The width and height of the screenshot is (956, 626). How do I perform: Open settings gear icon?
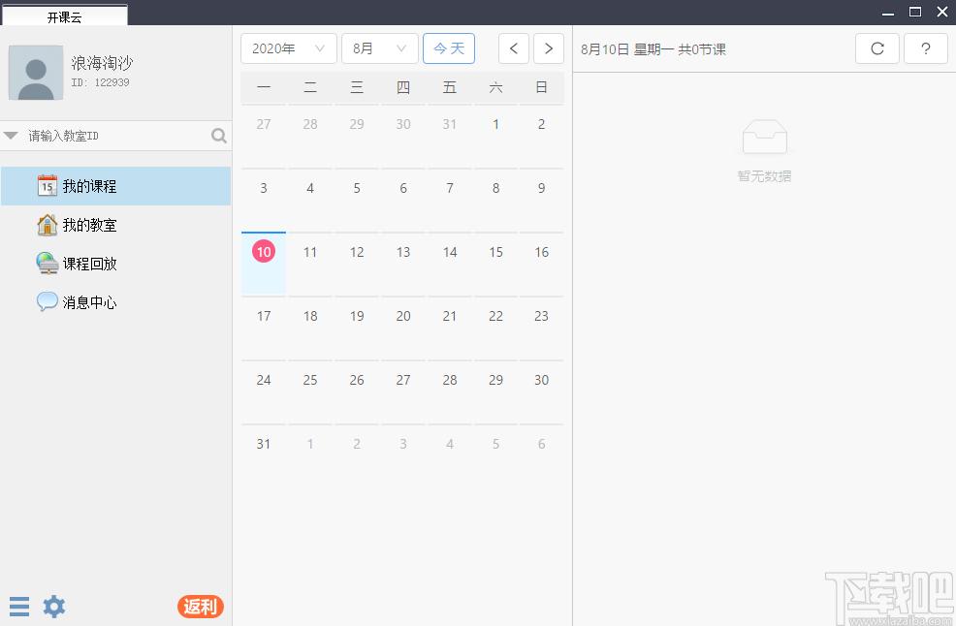(53, 607)
